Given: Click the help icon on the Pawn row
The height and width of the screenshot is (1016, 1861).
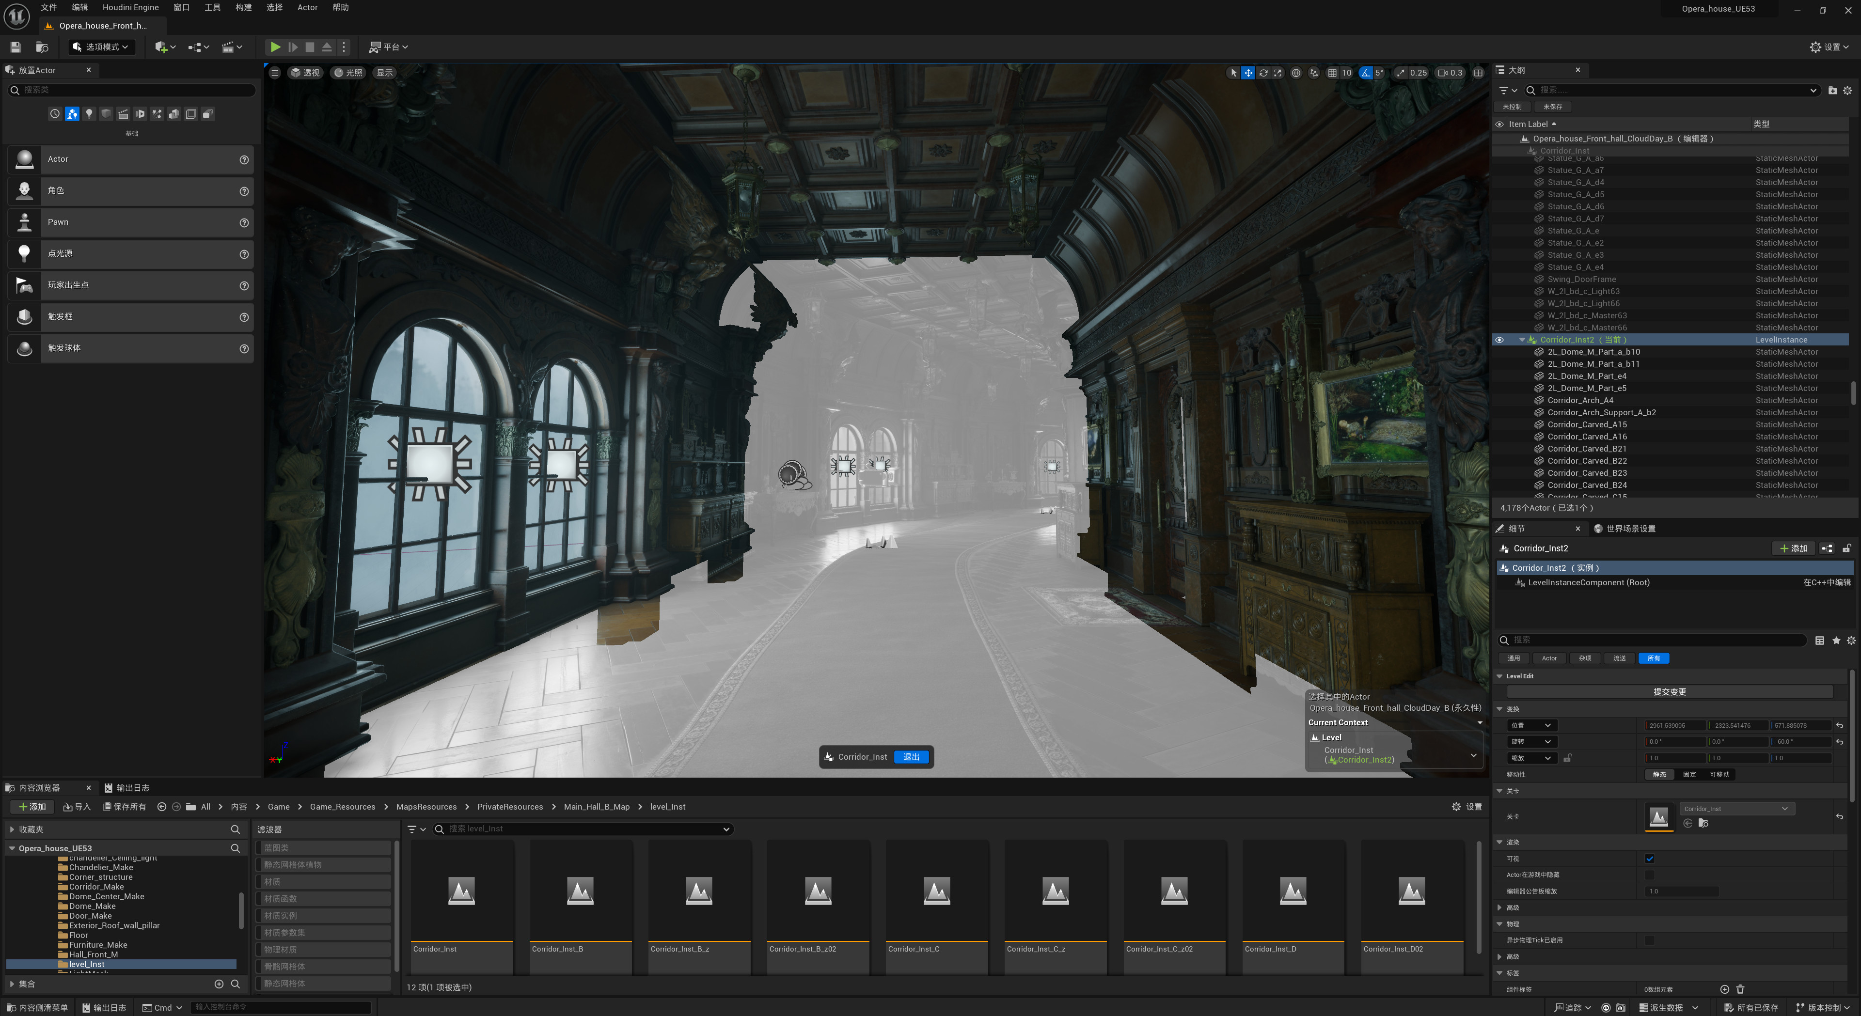Looking at the screenshot, I should (244, 223).
